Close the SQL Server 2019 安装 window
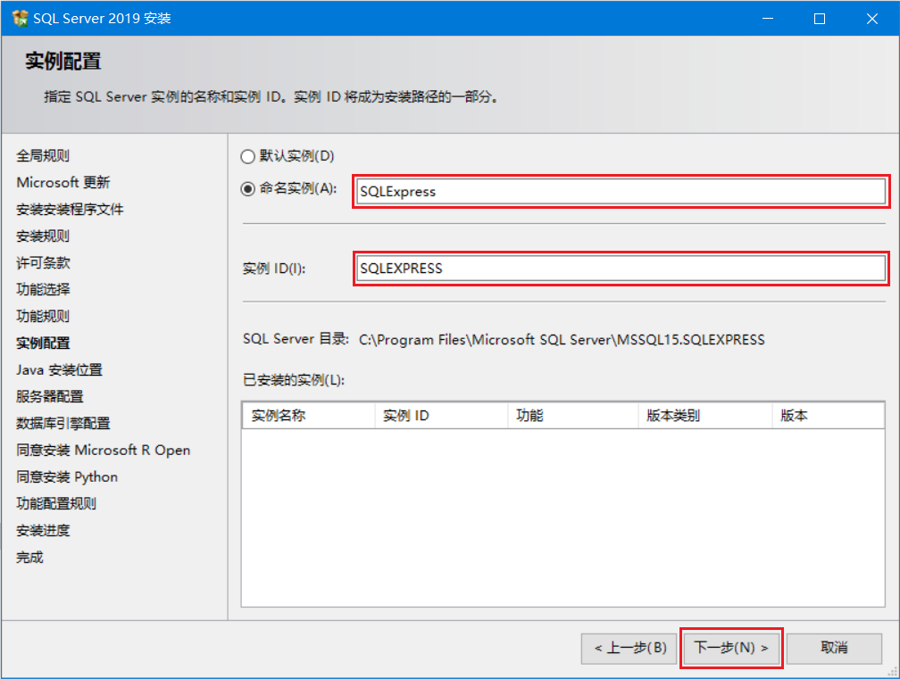The image size is (900, 679). coord(871,19)
